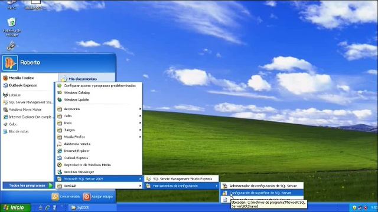Image resolution: width=378 pixels, height=212 pixels.
Task: Expand Herramientas de configuración submenu arrow
Action: tap(216, 186)
